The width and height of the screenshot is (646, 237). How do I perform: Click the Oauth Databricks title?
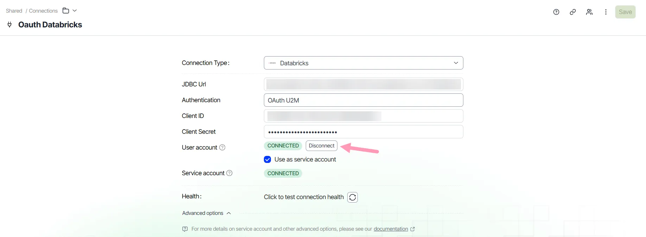click(50, 25)
